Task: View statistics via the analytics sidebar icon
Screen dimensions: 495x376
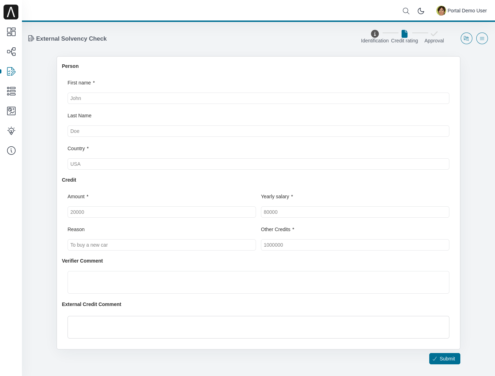Action: [11, 111]
